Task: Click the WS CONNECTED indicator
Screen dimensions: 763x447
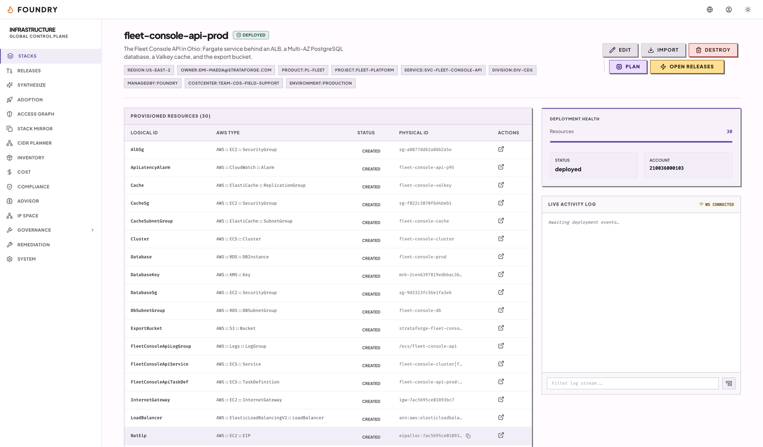Action: tap(716, 204)
